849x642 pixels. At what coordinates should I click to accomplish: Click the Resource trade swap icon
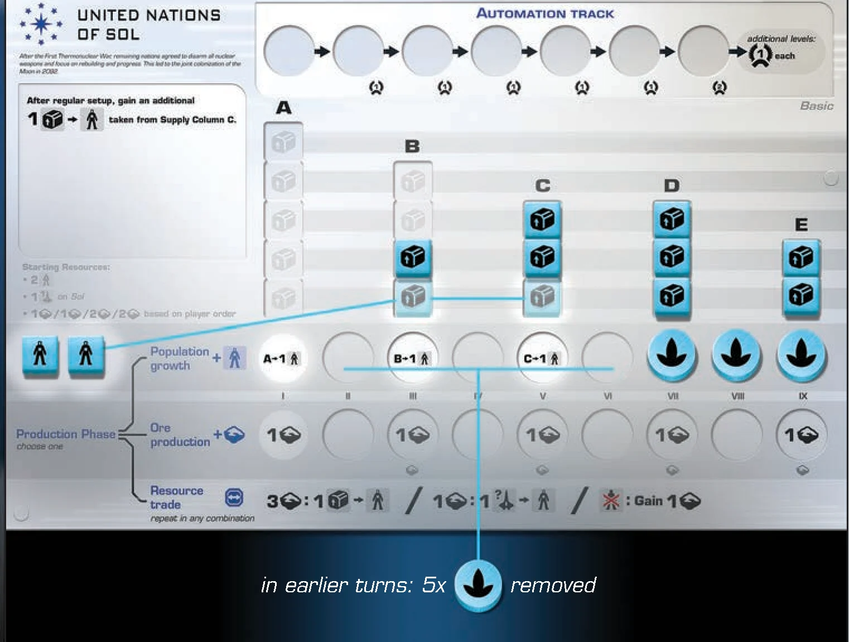[x=234, y=497]
